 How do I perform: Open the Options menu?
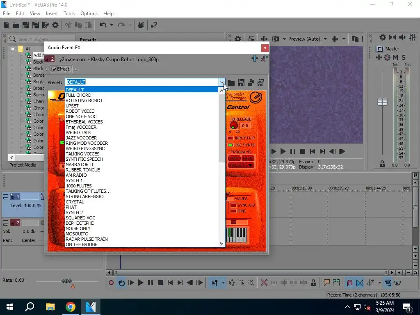89,14
